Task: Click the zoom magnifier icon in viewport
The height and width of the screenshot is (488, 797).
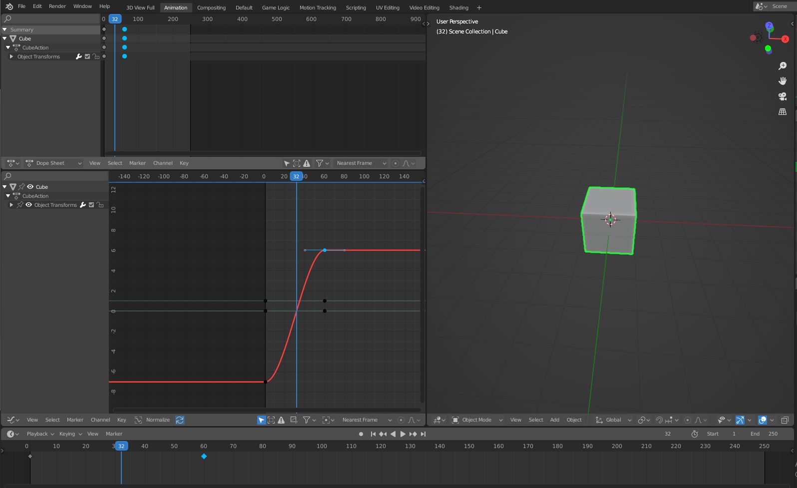Action: point(783,66)
